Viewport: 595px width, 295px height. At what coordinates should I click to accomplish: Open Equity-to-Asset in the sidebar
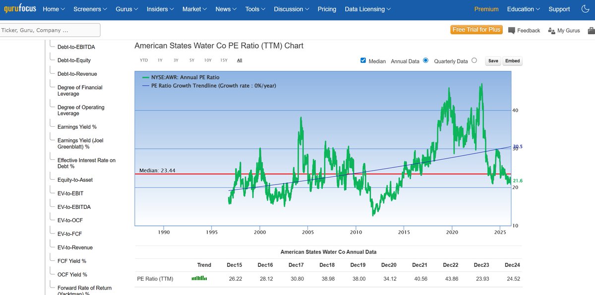coord(75,180)
